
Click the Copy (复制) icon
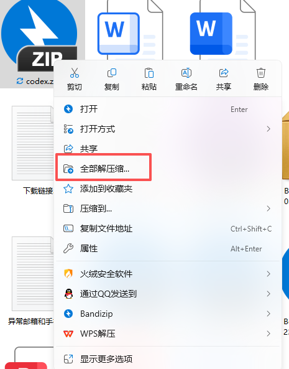[112, 73]
